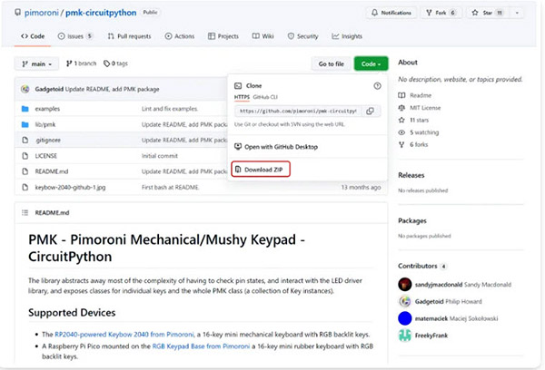The image size is (545, 370).
Task: Open the main branch dropdown
Action: click(37, 64)
